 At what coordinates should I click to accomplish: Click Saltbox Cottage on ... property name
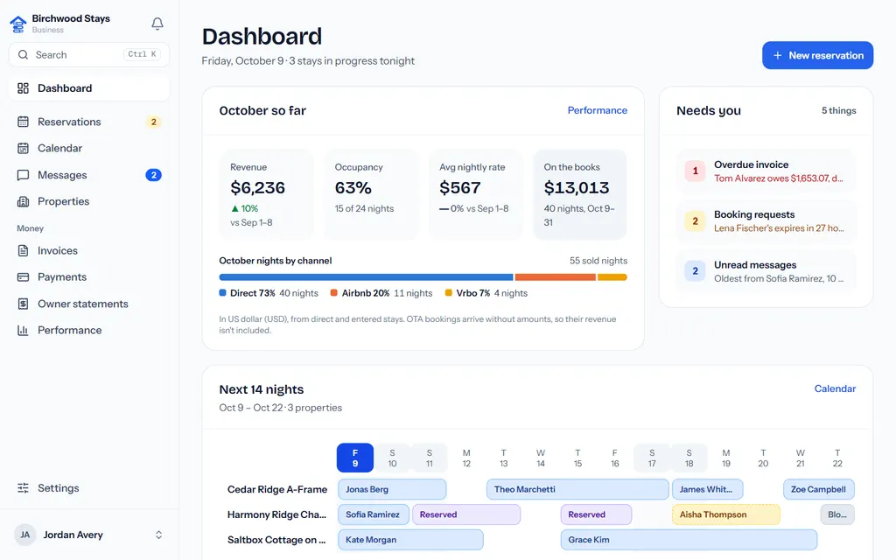point(276,539)
